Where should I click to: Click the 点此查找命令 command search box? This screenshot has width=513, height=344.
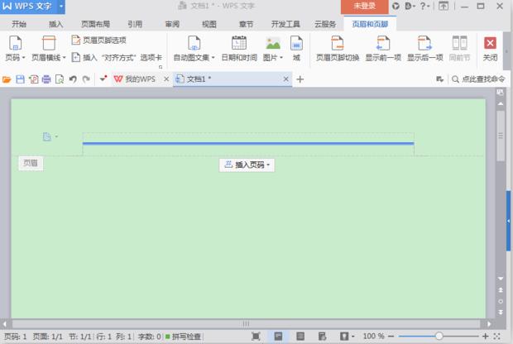(x=482, y=79)
